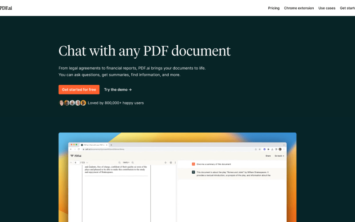This screenshot has height=222, width=355.
Task: Click the previous page chevron in the demo viewer
Action: pyautogui.click(x=71, y=163)
